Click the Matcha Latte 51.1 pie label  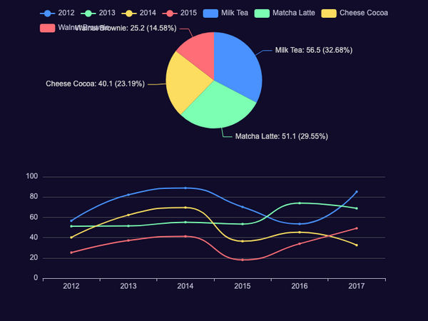[282, 136]
